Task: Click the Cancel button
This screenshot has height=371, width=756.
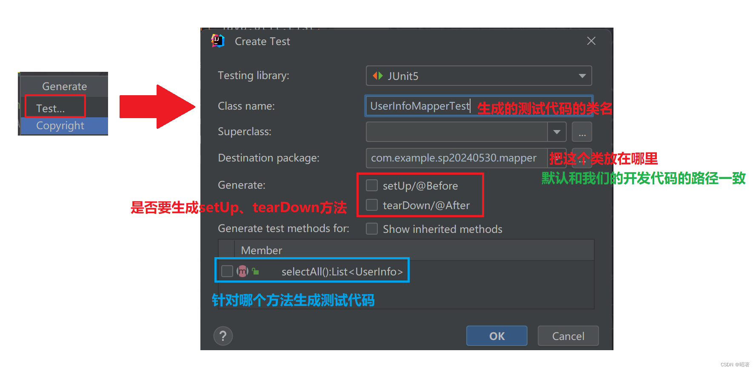Action: 568,336
